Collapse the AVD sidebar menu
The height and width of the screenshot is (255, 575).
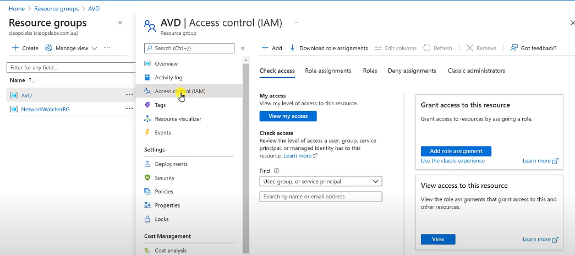pos(243,48)
